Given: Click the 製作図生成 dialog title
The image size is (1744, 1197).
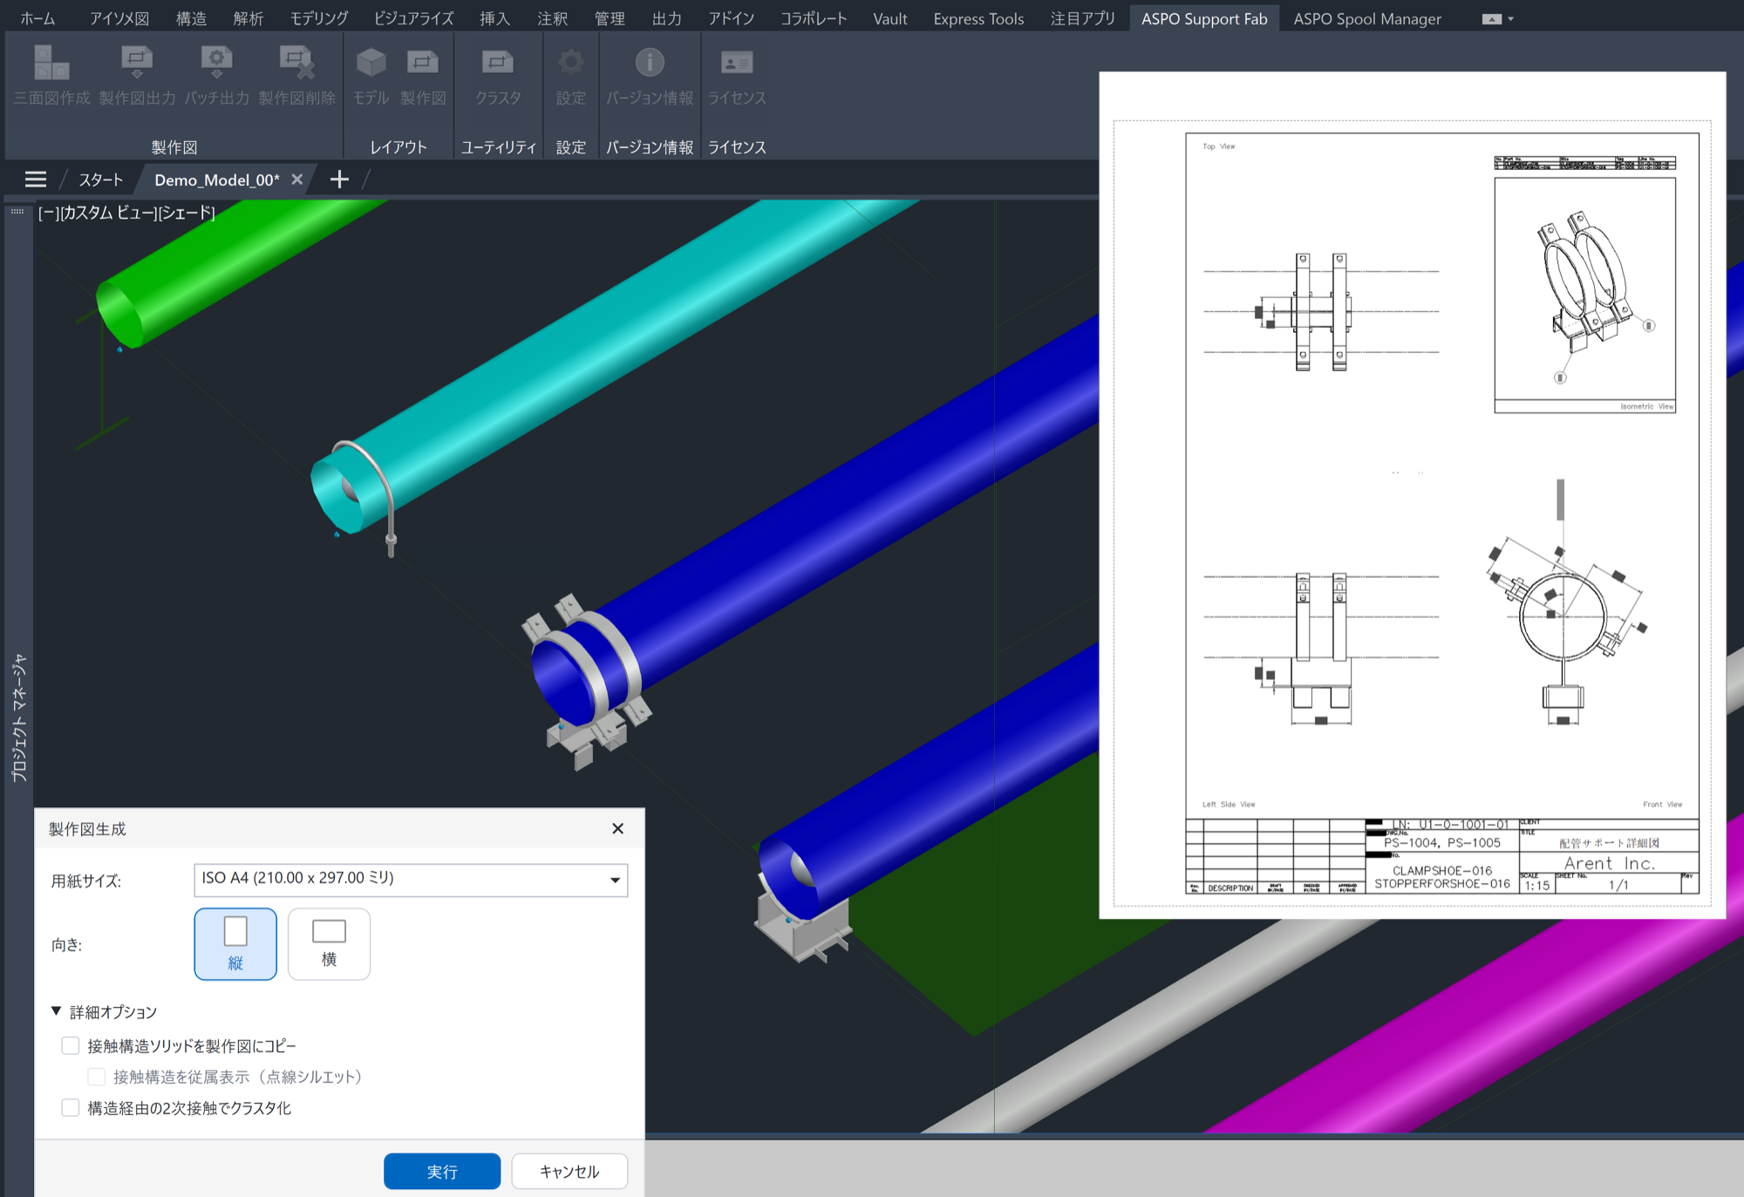Looking at the screenshot, I should 87,829.
